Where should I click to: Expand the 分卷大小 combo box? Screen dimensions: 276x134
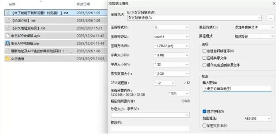point(150,115)
